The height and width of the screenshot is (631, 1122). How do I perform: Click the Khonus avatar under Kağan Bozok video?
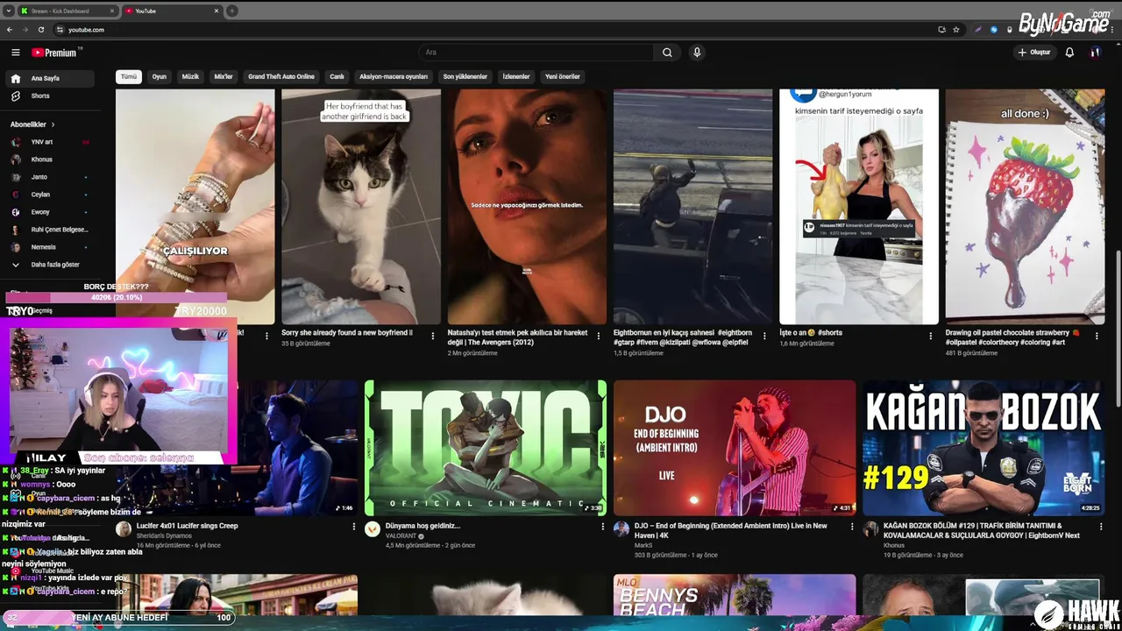(x=870, y=529)
